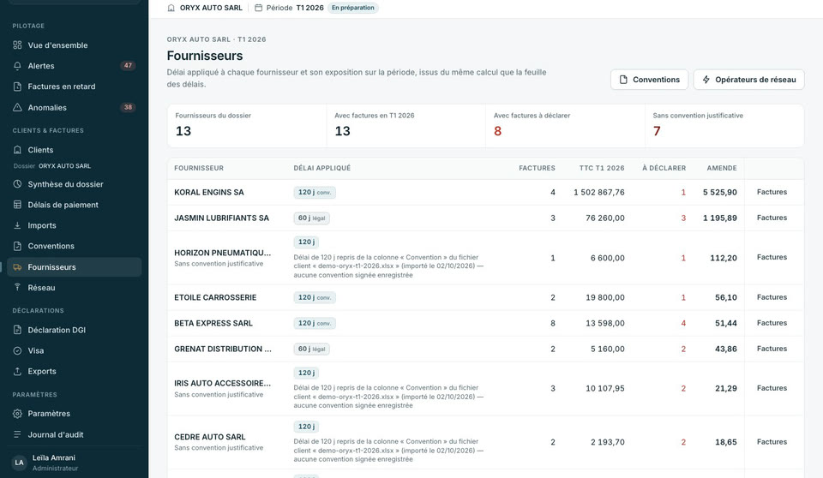Click the Déclaration DGI document icon
This screenshot has width=823, height=478.
point(17,330)
